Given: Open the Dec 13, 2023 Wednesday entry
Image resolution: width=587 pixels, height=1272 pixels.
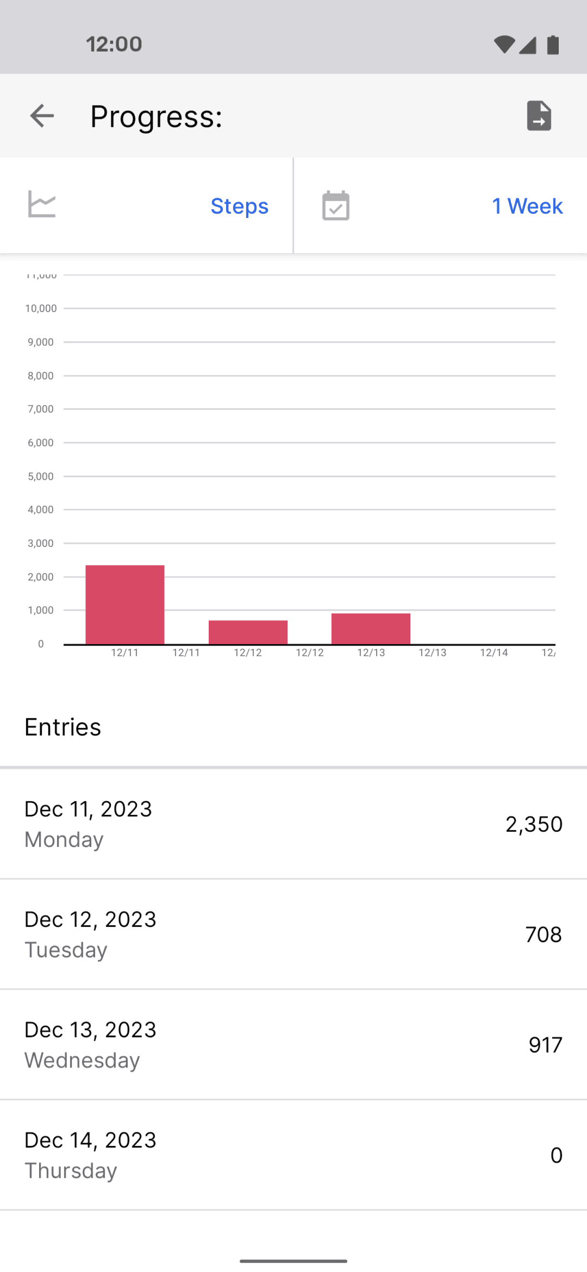Looking at the screenshot, I should click(293, 1045).
